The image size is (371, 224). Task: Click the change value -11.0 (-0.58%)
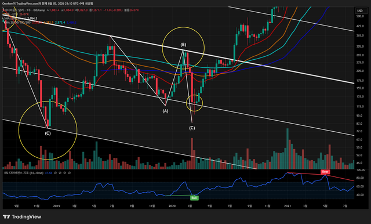113,10
